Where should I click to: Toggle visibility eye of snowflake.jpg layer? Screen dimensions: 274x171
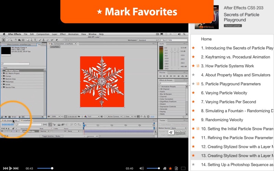point(2,131)
